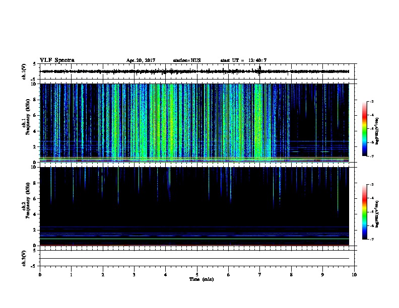Image resolution: width=399 pixels, height=308 pixels.
Task: Click the ch.2 color bar log(PSD) label
Action: click(x=377, y=214)
